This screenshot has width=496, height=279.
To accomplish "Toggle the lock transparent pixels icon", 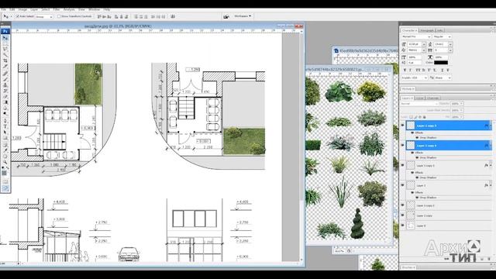I will pyautogui.click(x=412, y=117).
